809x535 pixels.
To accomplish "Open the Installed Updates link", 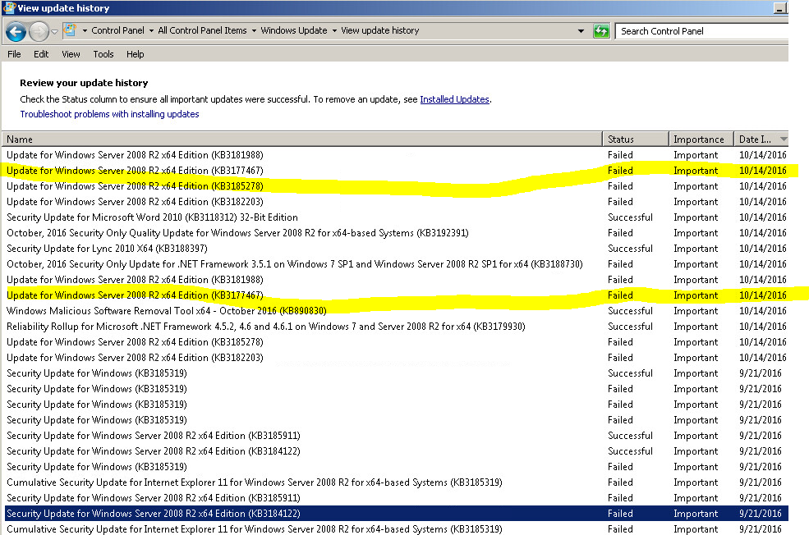I will pos(454,99).
